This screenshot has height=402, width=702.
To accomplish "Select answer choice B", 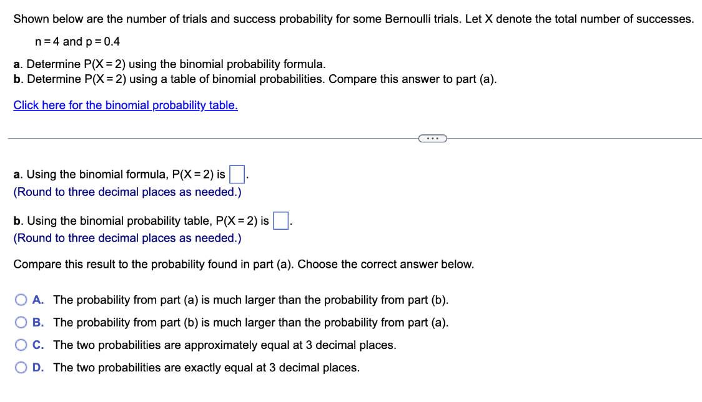I will (21, 322).
